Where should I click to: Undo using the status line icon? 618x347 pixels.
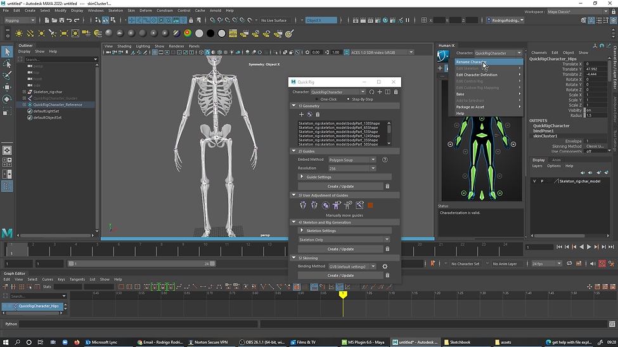pyautogui.click(x=69, y=20)
